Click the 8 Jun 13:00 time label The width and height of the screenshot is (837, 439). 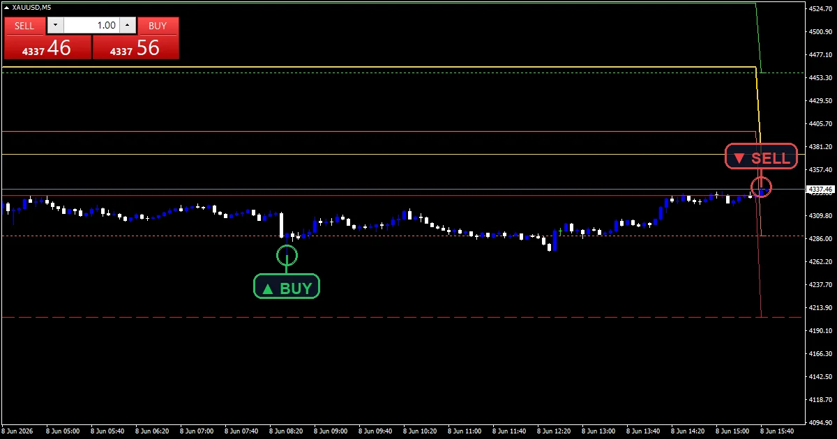[600, 431]
